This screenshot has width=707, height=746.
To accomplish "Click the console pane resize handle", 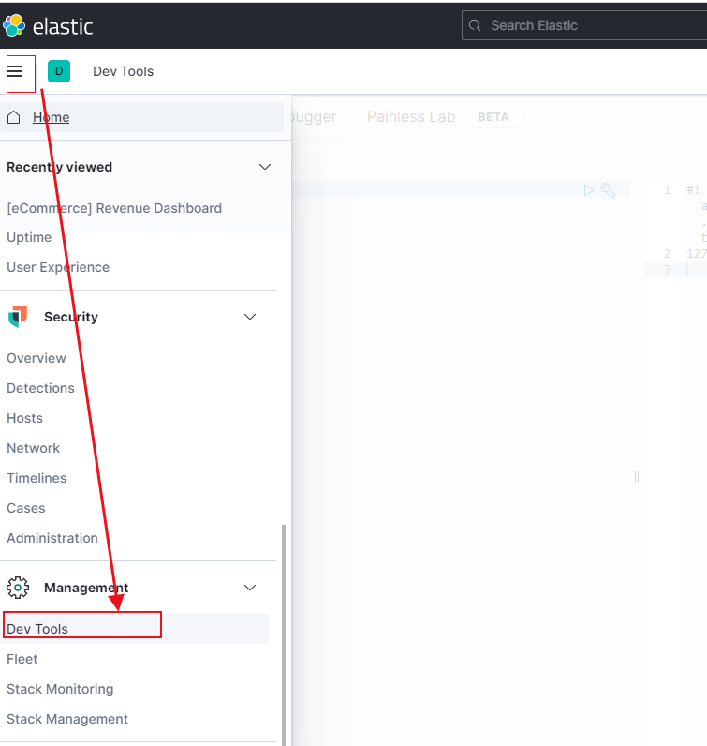I will (637, 477).
